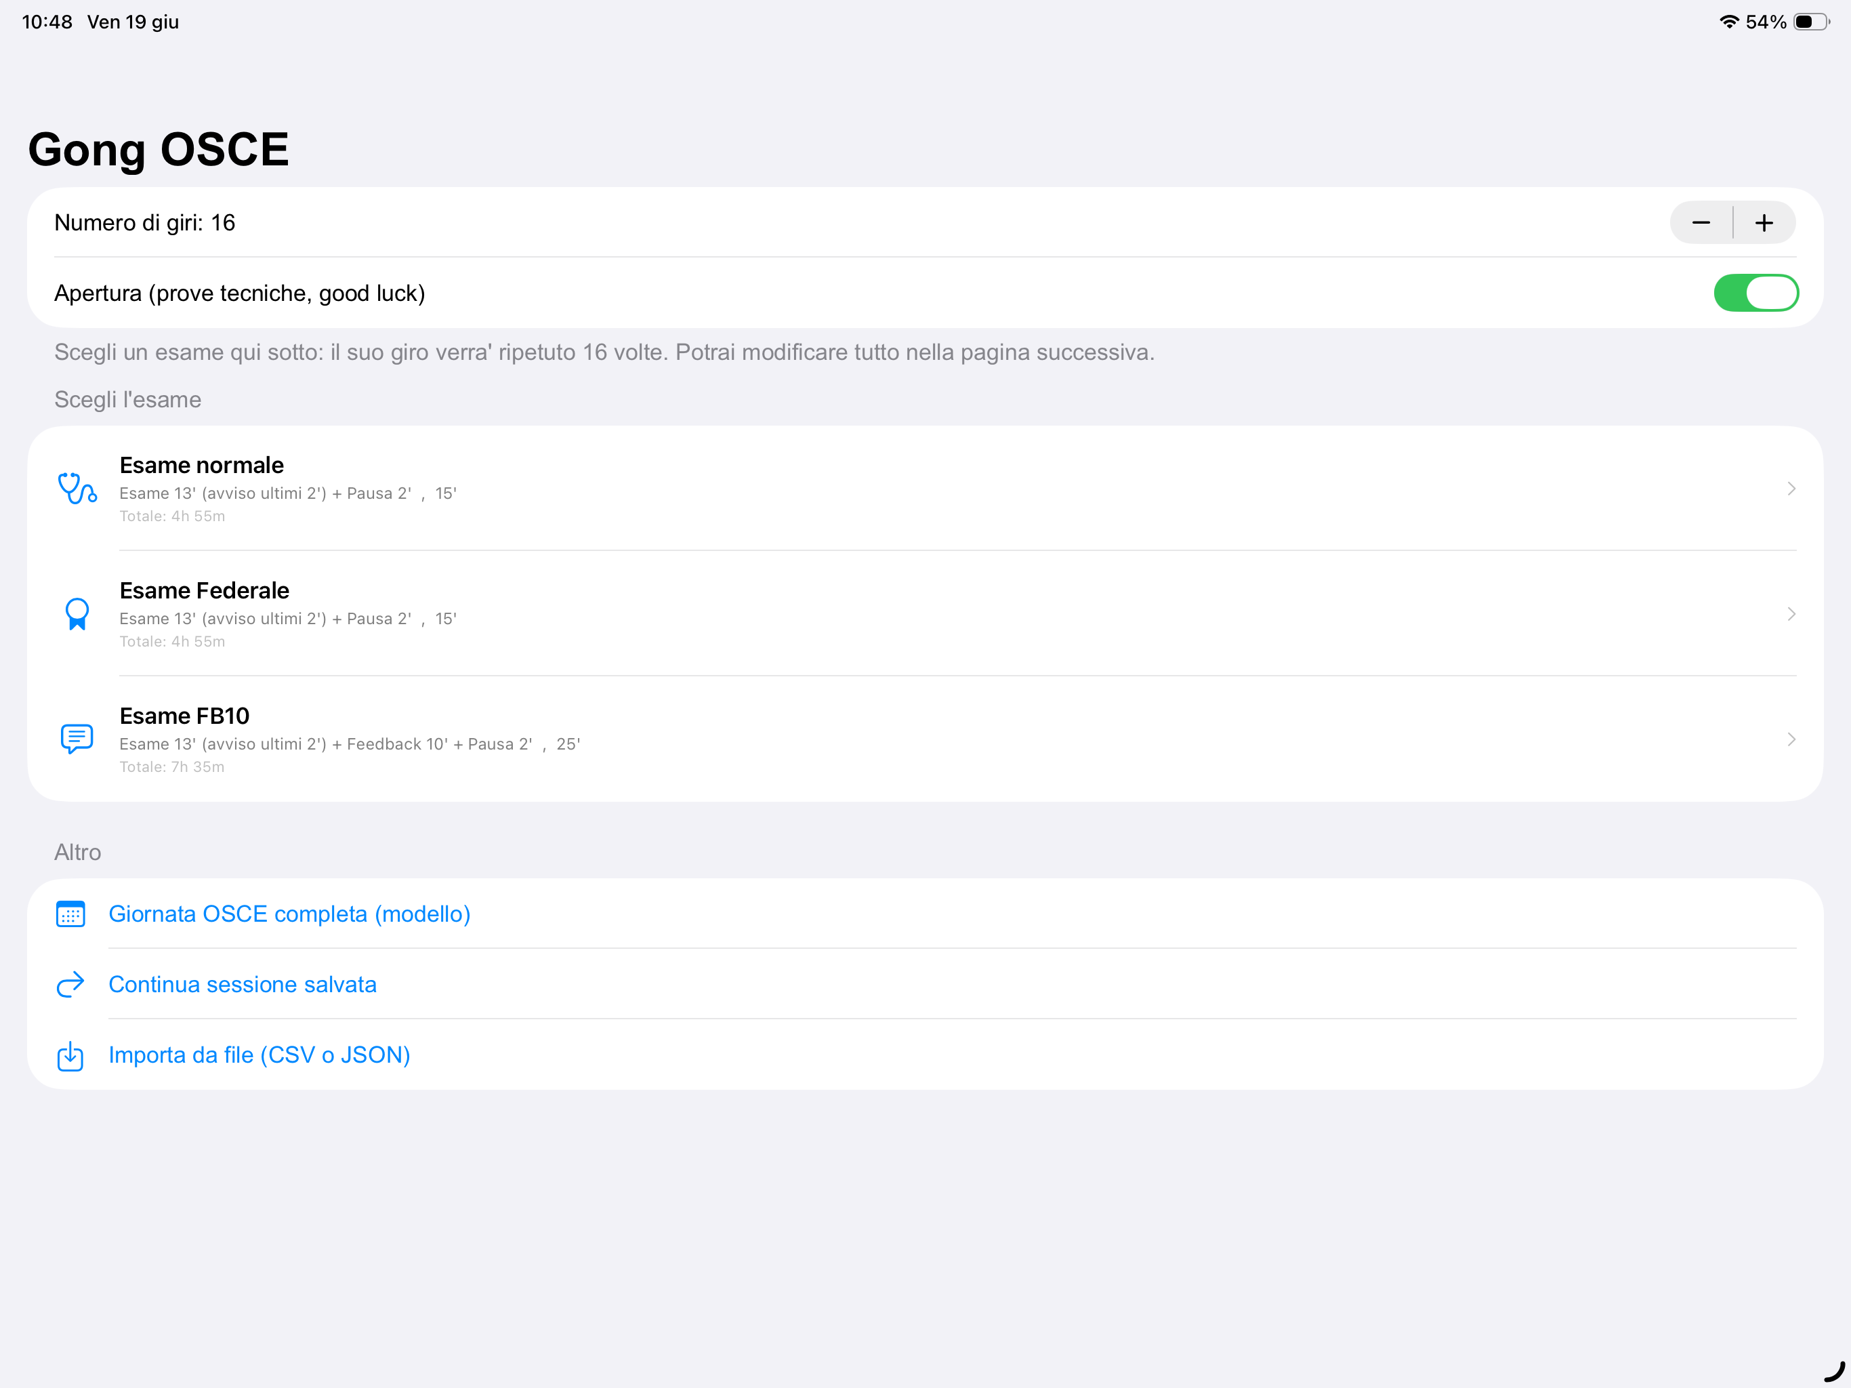Tap the arrow icon for Continua sessione salvata

[x=70, y=983]
